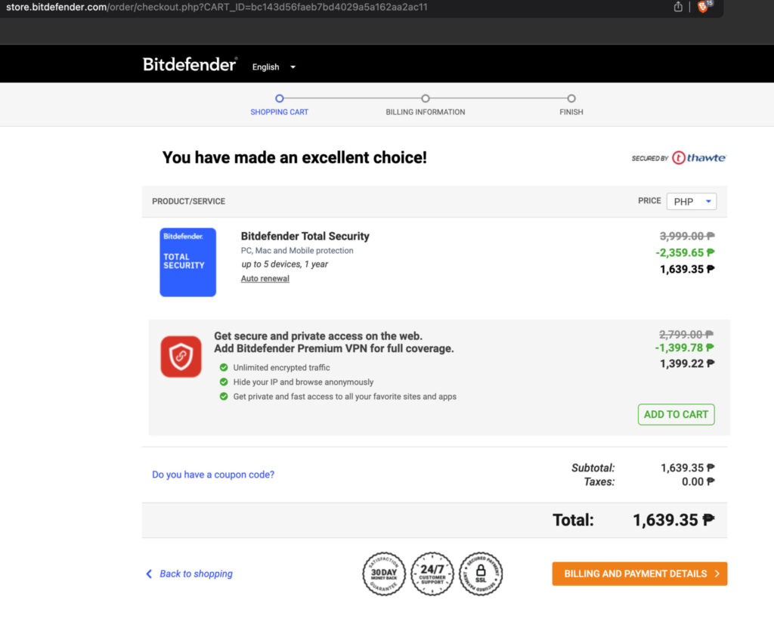This screenshot has height=628, width=774.
Task: Open the English language dropdown
Action: (274, 67)
